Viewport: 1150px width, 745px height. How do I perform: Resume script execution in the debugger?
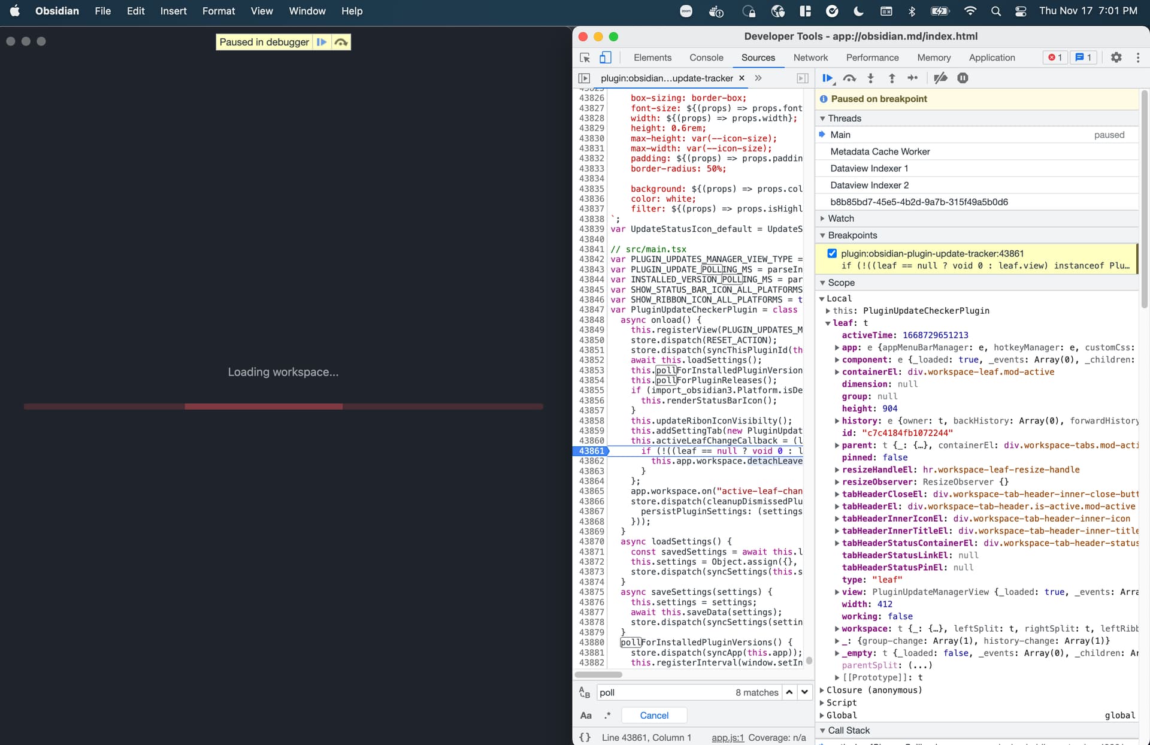pos(827,78)
